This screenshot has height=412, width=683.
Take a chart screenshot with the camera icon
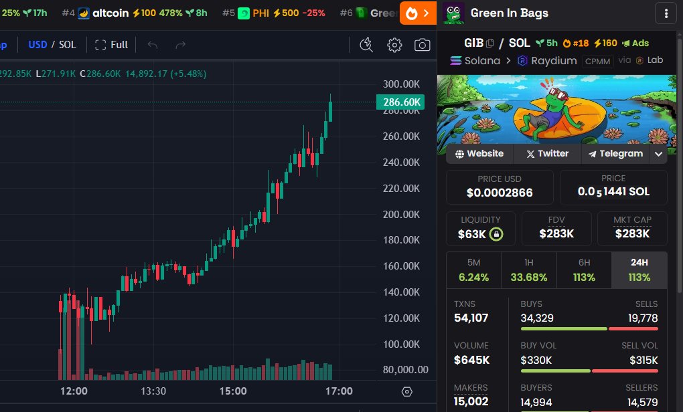422,45
